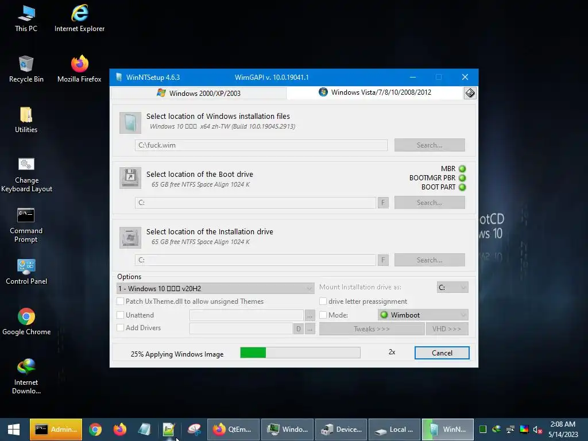
Task: Switch to QtEm... taskbar window
Action: click(233, 430)
